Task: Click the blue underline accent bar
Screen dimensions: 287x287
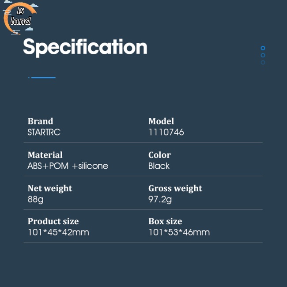Action: pos(42,78)
